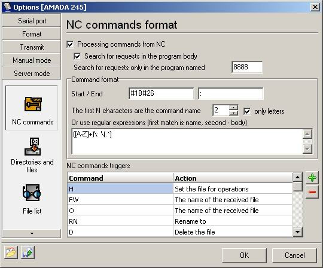Screen dimensions: 323x268
Task: Expand more sidebar sections with down arrow
Action: click(32, 233)
